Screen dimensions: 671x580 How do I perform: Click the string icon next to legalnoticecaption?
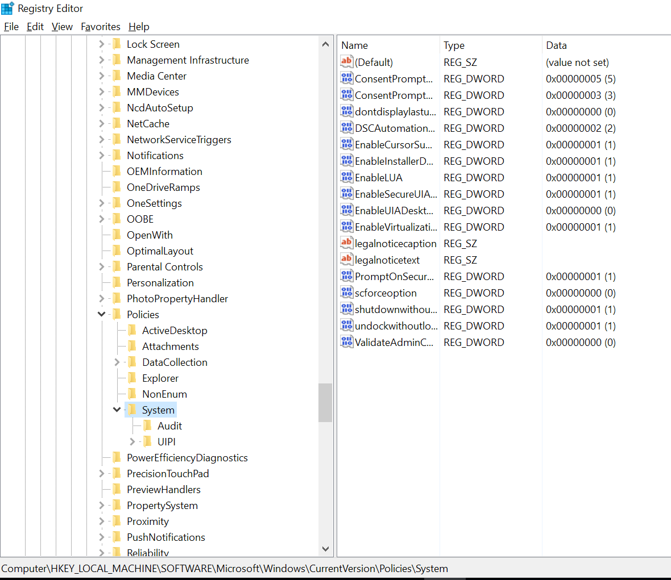347,243
